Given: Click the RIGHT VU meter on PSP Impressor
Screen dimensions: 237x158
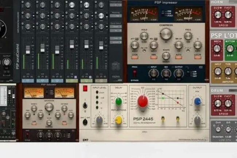Looking at the screenshot, I should click(x=188, y=14).
